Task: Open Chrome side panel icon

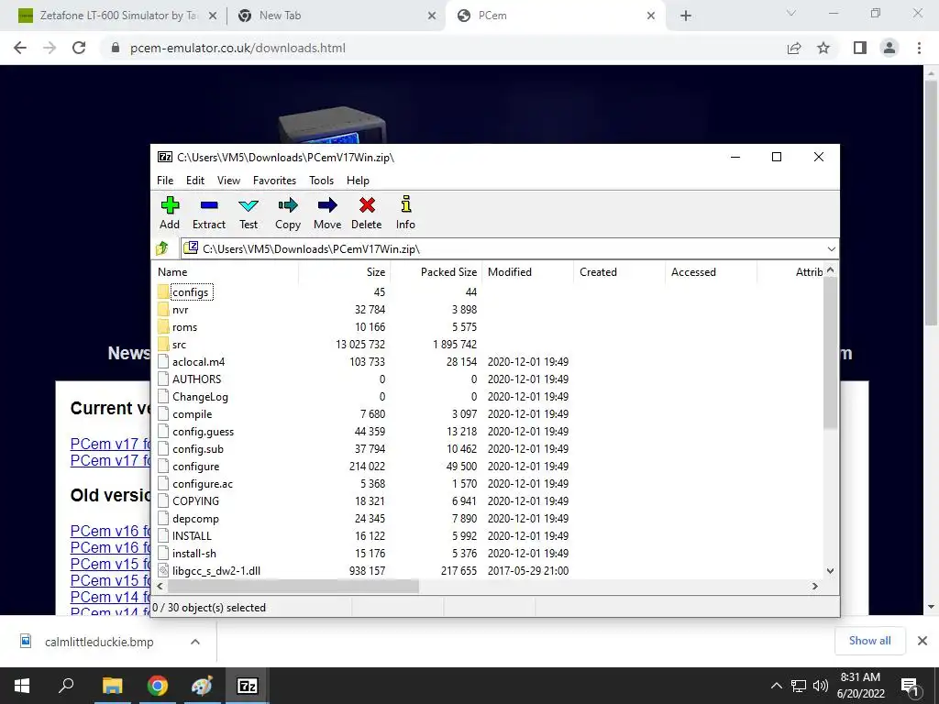Action: pyautogui.click(x=860, y=48)
